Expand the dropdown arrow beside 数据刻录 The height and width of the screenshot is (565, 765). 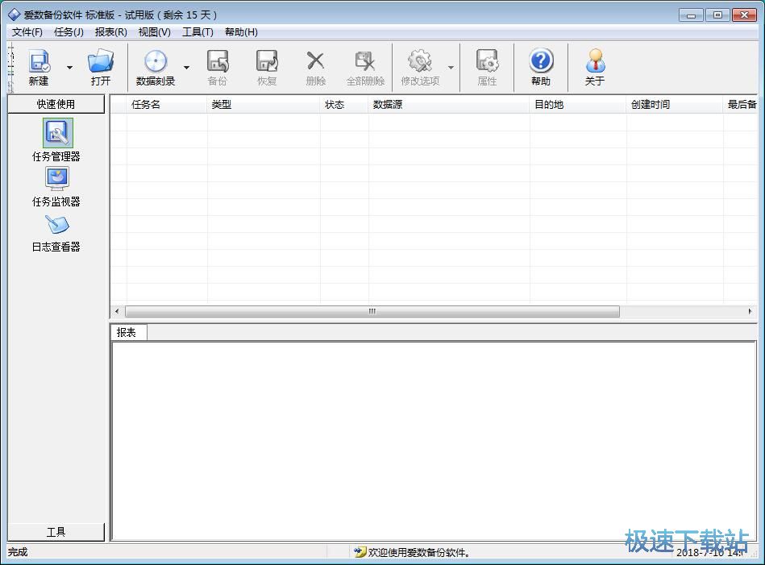(x=186, y=68)
